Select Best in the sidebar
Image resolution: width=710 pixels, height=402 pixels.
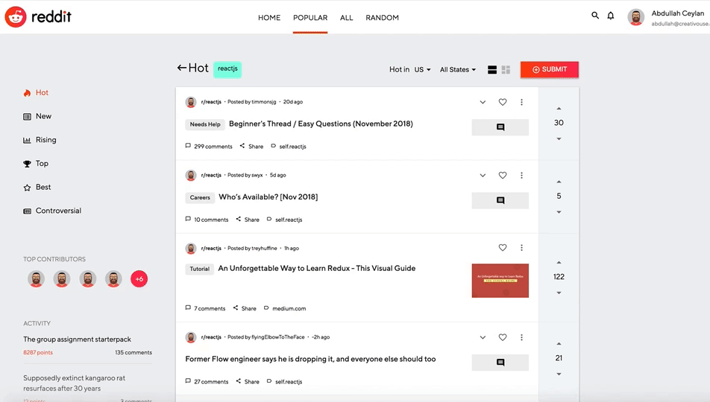tap(37, 187)
